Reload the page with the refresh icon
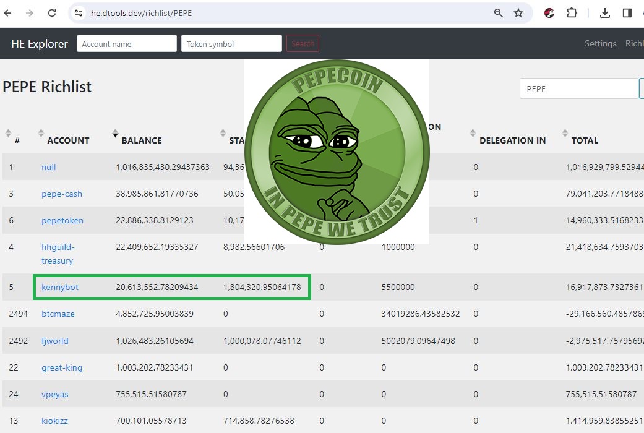Image resolution: width=644 pixels, height=433 pixels. click(52, 13)
